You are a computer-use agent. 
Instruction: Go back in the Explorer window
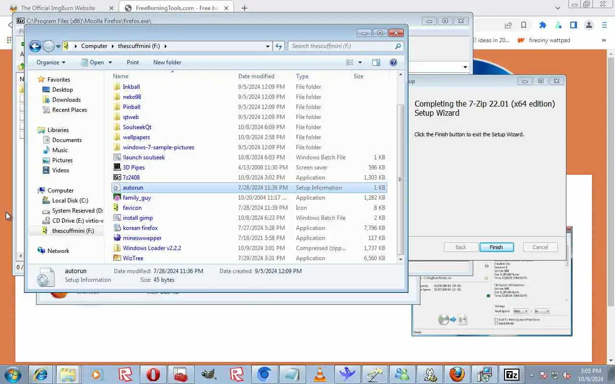pyautogui.click(x=35, y=46)
